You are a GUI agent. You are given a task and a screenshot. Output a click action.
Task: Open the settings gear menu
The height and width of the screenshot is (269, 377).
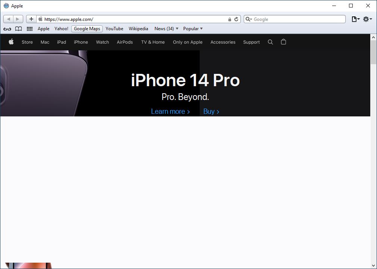click(x=367, y=19)
